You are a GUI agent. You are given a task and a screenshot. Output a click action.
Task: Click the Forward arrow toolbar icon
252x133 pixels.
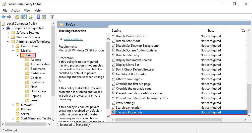(9, 17)
